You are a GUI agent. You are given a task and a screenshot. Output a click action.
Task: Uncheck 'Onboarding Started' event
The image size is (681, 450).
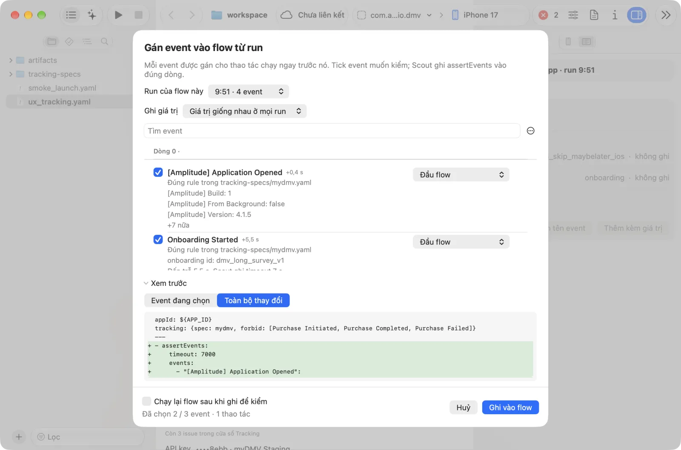[158, 239]
